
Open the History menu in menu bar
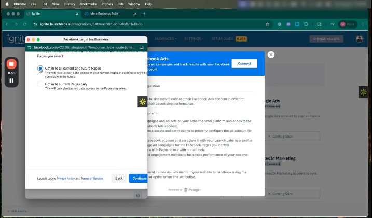pyautogui.click(x=70, y=4)
